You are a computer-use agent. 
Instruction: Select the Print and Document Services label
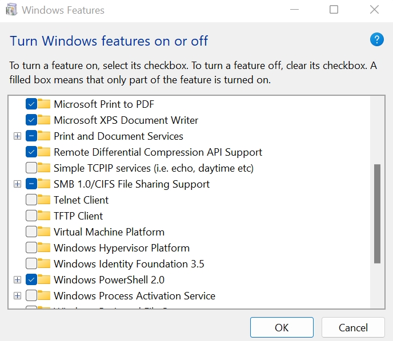coord(119,136)
